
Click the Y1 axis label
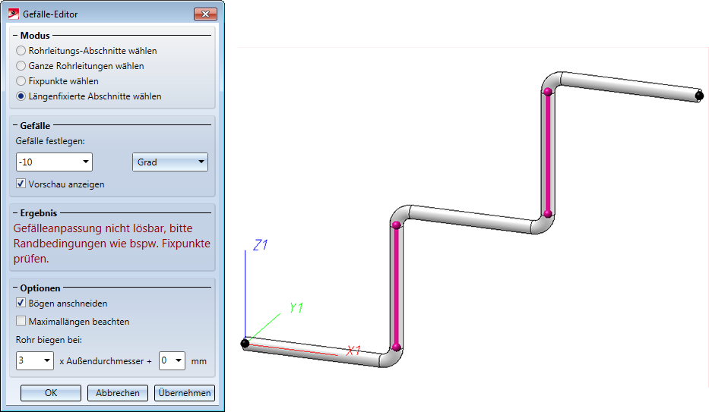[x=296, y=308]
